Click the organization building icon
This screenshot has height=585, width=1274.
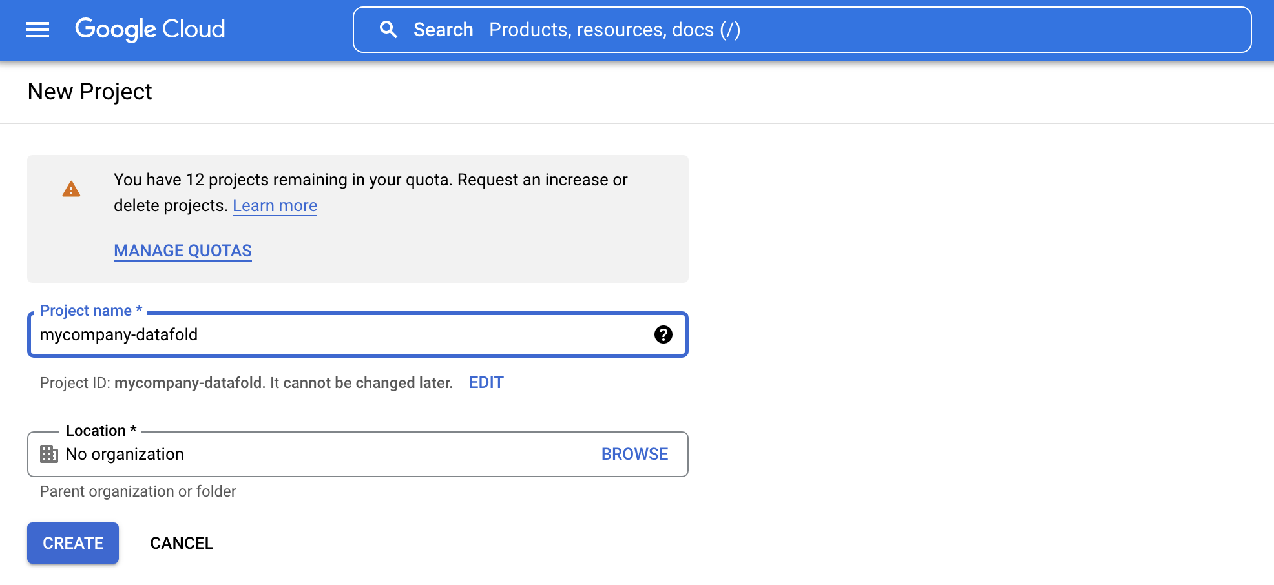click(x=49, y=454)
